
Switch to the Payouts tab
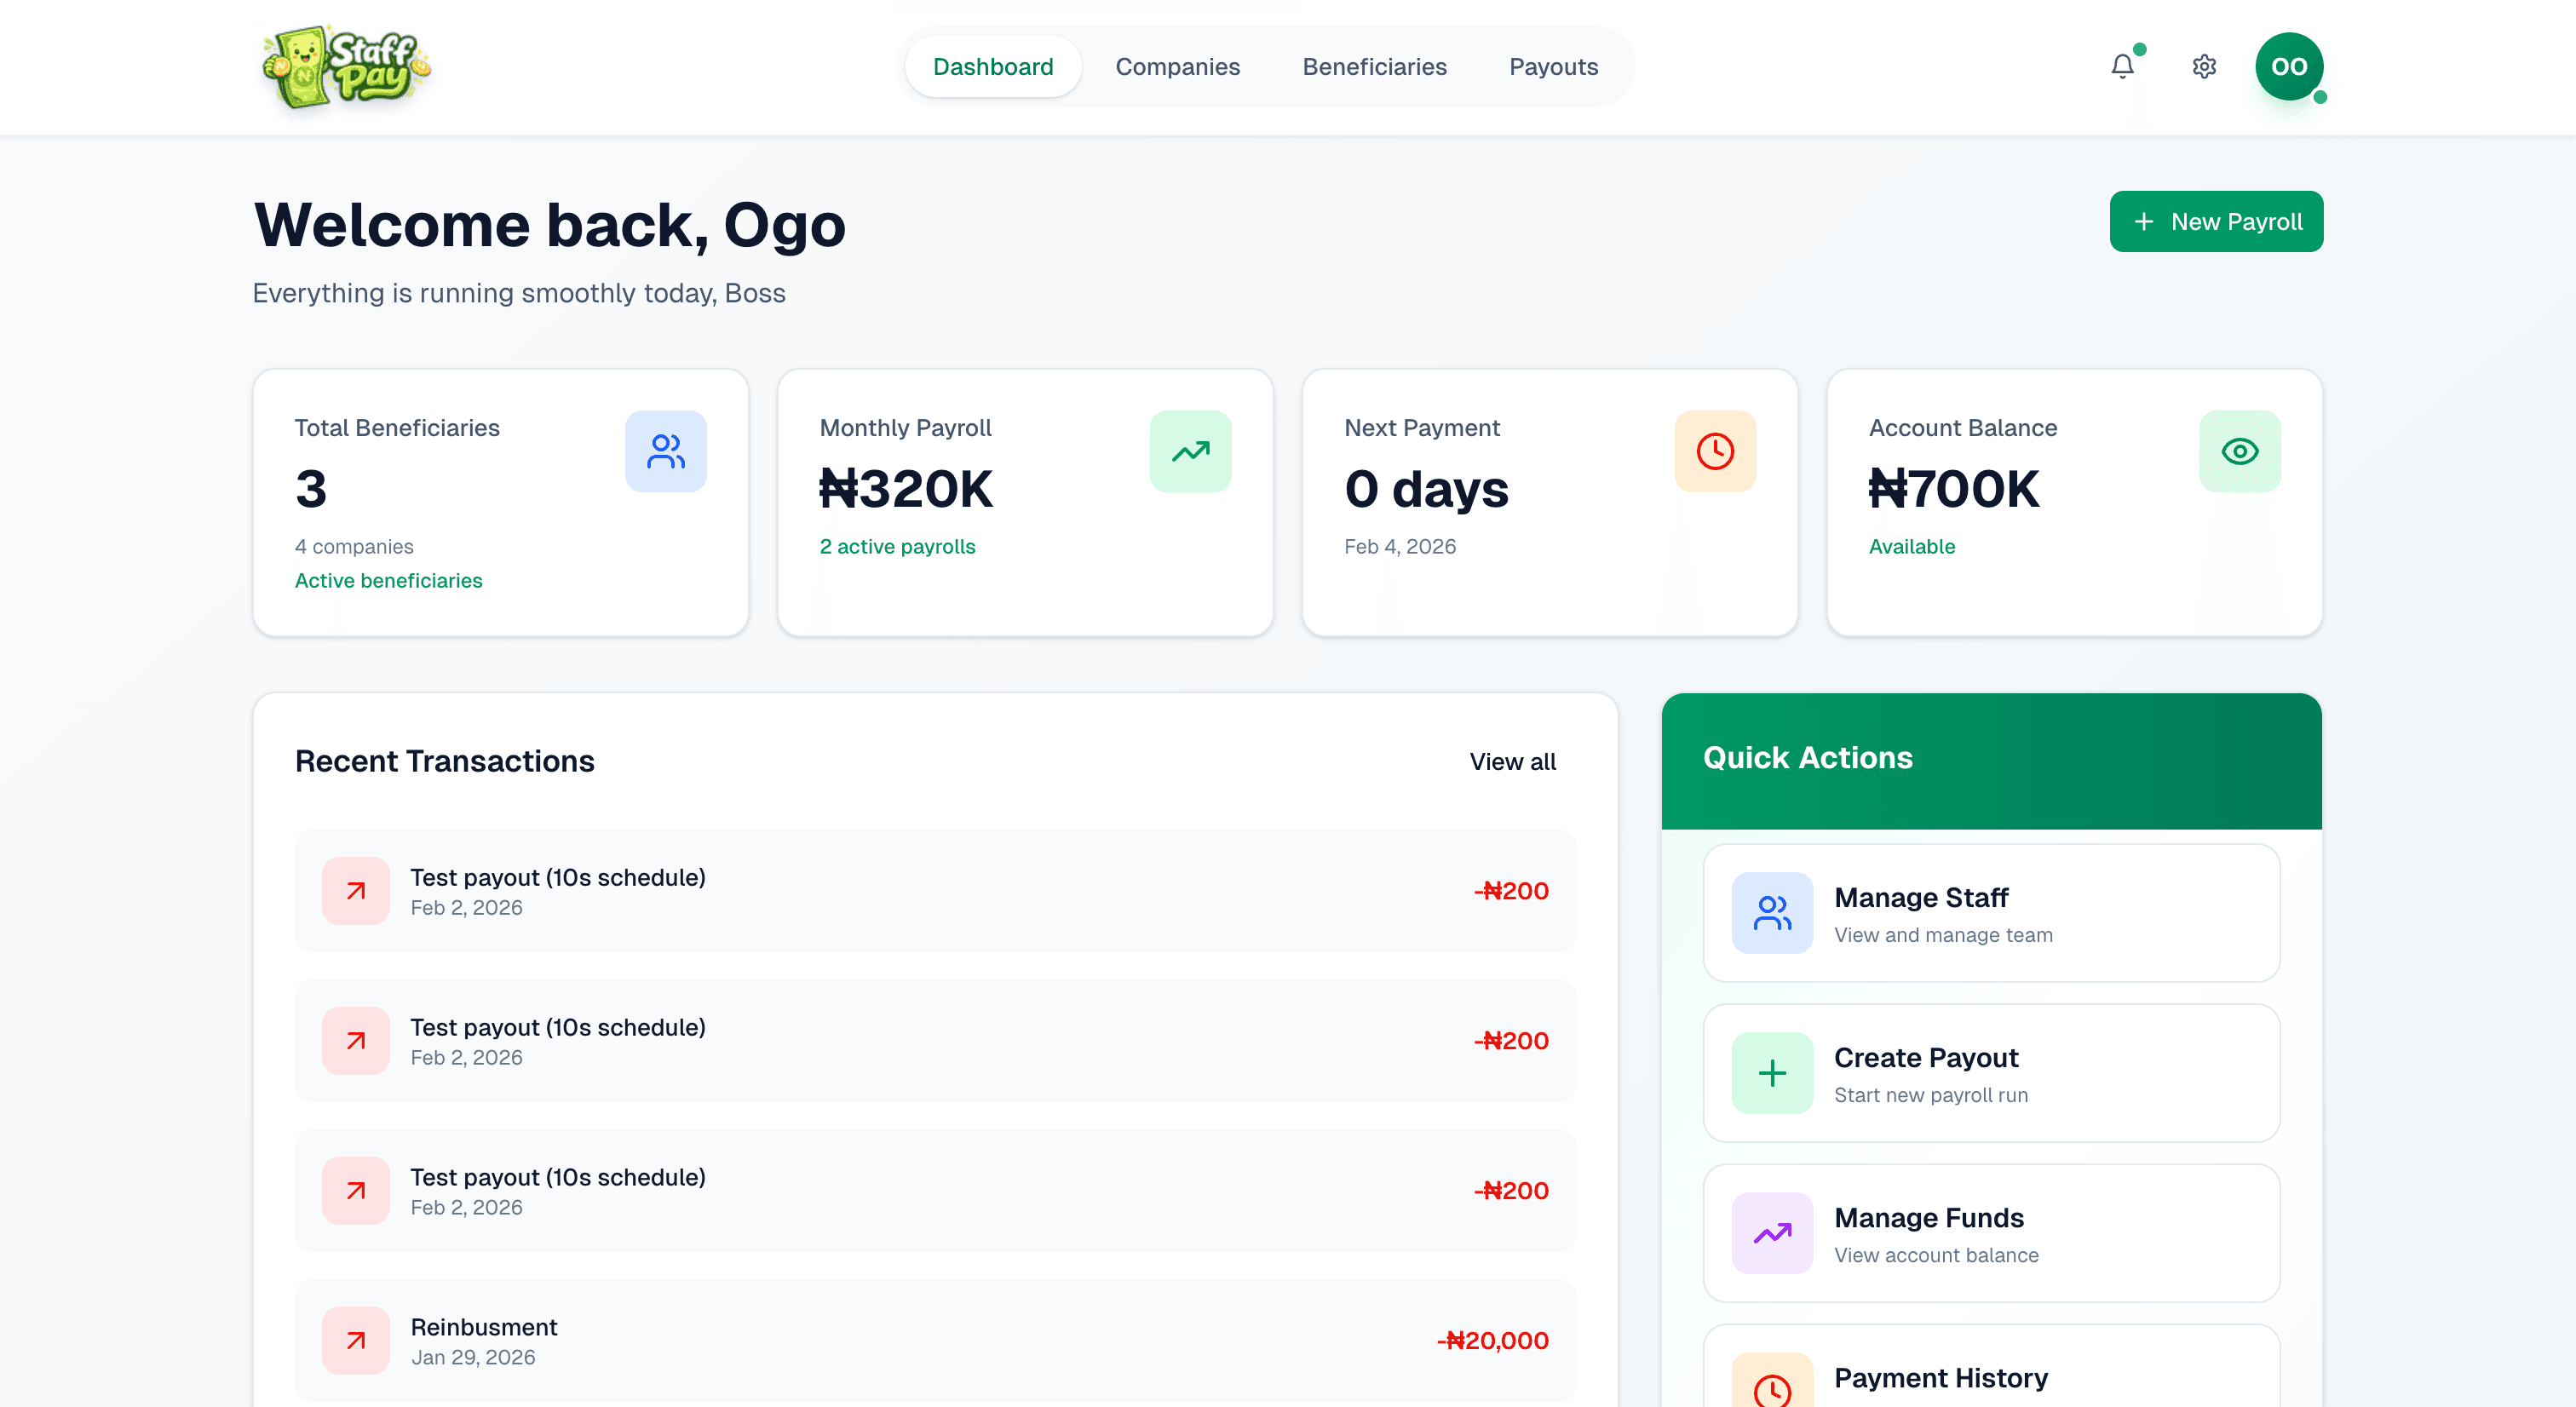[x=1553, y=66]
